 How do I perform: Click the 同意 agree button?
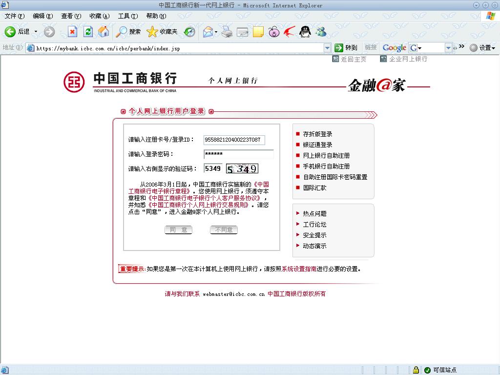(179, 229)
